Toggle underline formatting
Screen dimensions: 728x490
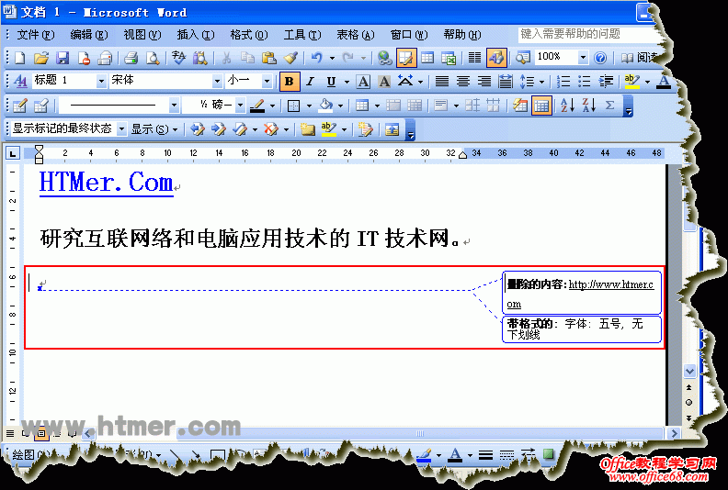coord(331,82)
